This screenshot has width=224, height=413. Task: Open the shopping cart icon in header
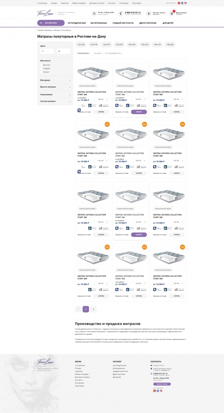click(172, 13)
